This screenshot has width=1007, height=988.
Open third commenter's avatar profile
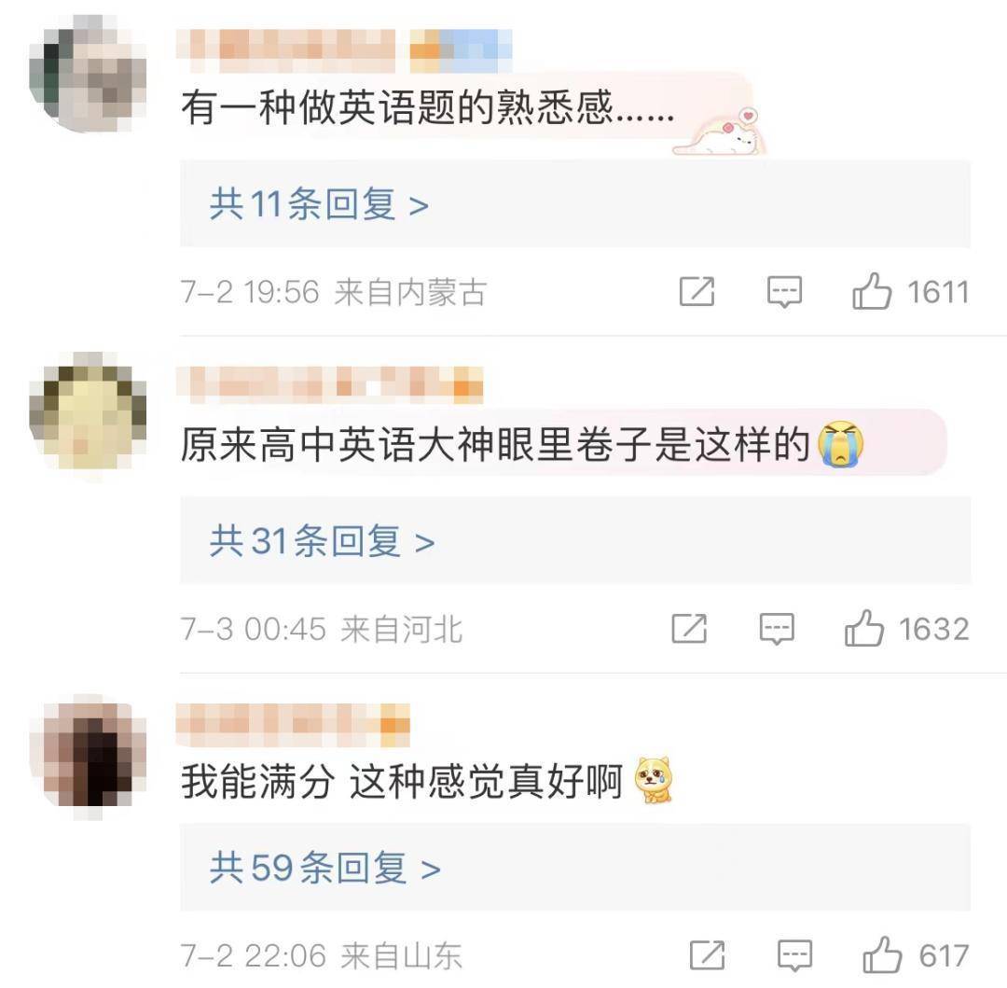(x=88, y=753)
